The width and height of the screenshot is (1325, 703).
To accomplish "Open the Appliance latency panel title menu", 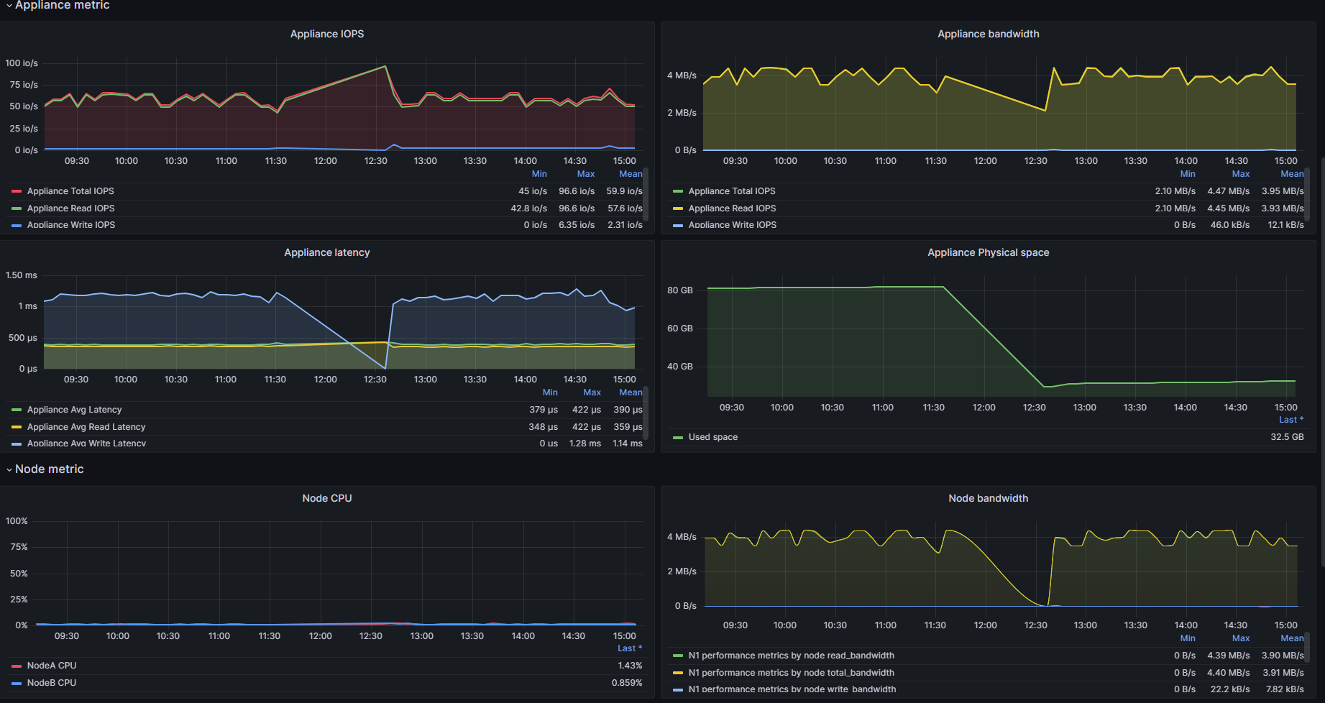I will coord(327,252).
